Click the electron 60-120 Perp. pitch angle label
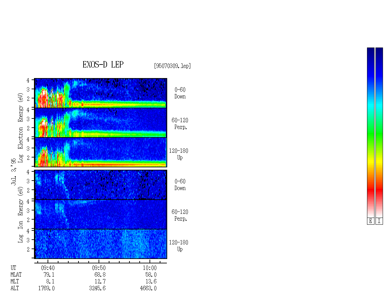The width and height of the screenshot is (384, 297). (x=180, y=124)
